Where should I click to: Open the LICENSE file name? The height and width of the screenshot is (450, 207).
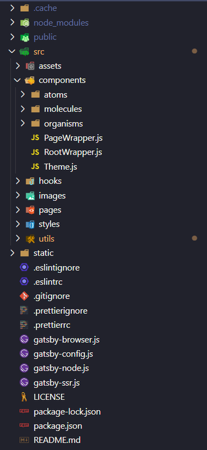click(x=49, y=397)
